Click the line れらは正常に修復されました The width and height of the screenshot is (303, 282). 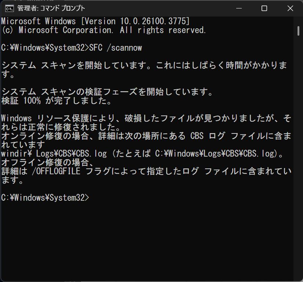point(61,127)
